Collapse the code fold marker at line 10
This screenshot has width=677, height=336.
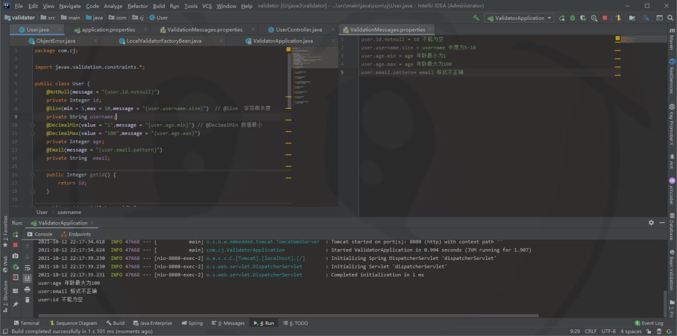pos(32,125)
